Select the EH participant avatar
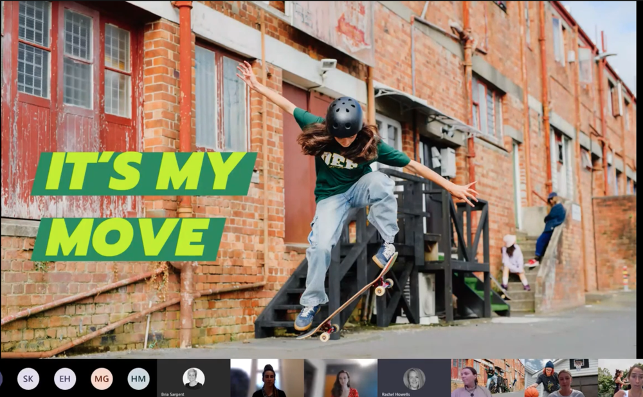The width and height of the screenshot is (643, 397). tap(65, 378)
